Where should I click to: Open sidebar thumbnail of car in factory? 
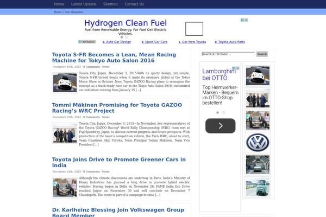(x=258, y=165)
